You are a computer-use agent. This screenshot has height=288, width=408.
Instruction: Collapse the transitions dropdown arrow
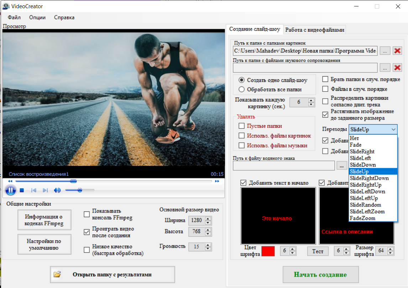tap(393, 130)
